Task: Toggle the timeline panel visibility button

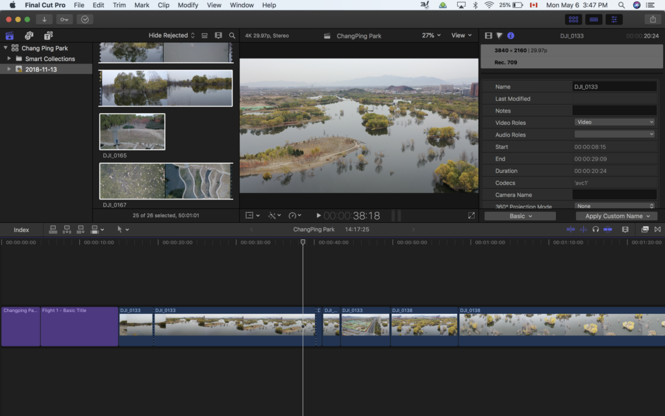Action: coord(593,19)
